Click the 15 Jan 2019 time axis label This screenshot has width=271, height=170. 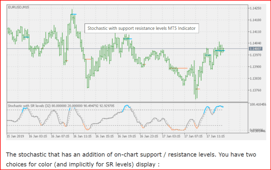[x=15, y=136]
